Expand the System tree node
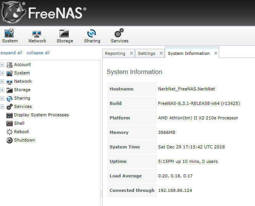 [2, 73]
